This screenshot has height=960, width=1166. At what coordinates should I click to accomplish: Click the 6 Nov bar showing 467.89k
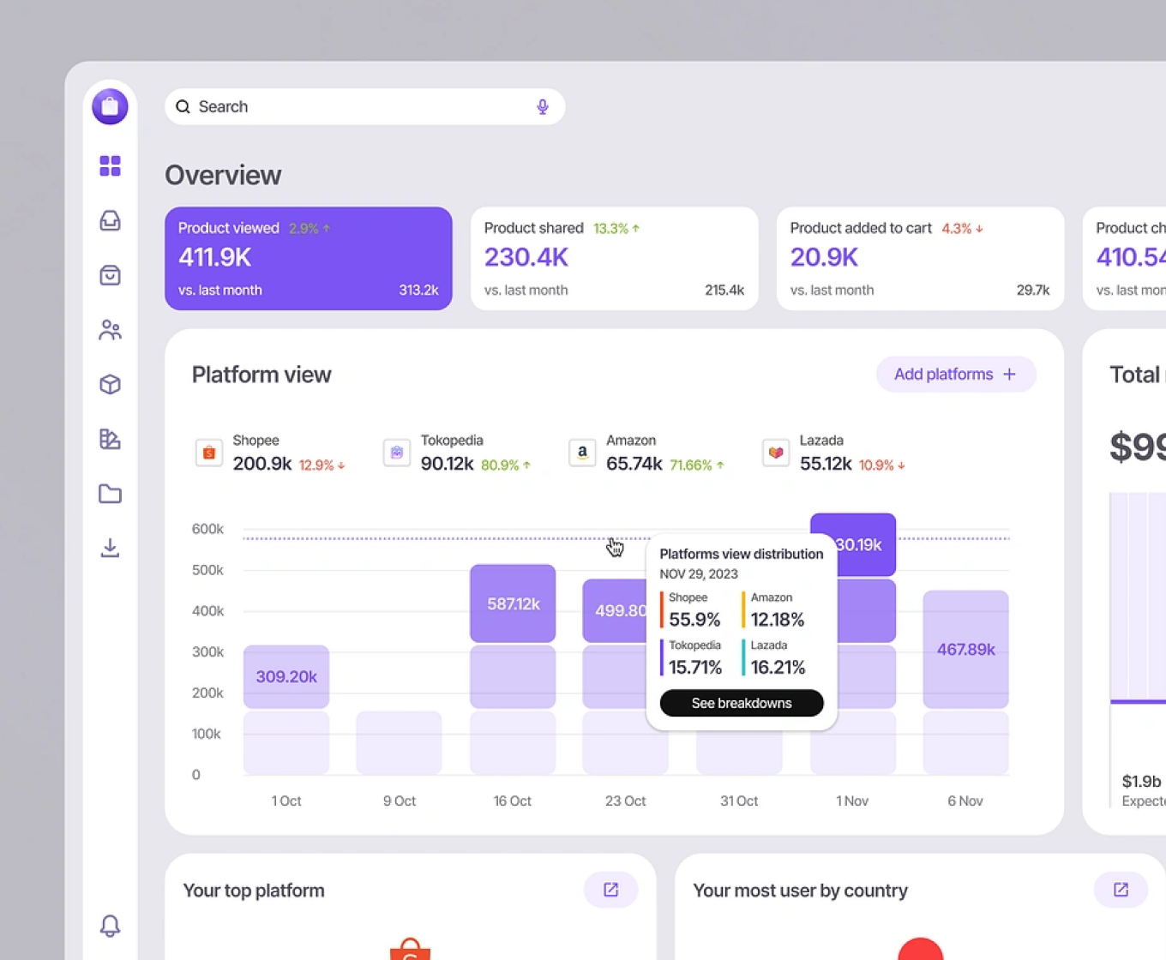coord(965,649)
